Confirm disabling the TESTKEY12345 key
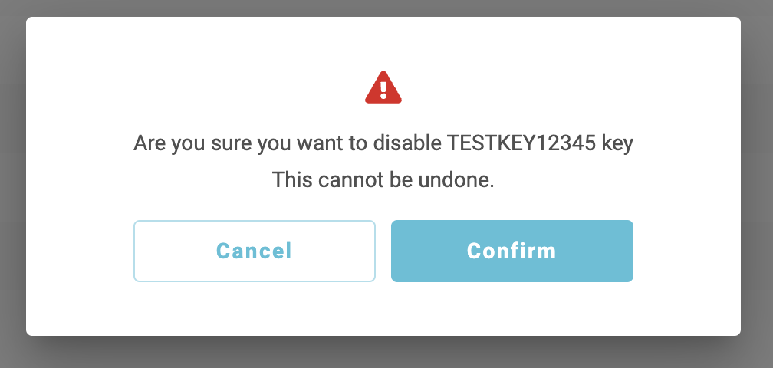The width and height of the screenshot is (773, 368). pyautogui.click(x=511, y=251)
